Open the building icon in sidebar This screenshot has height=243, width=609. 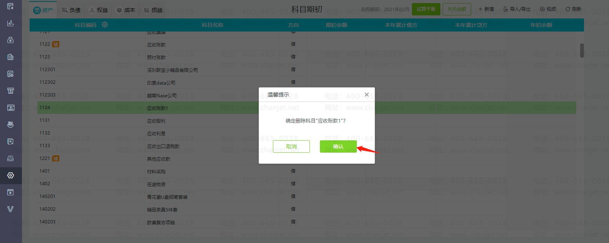(10, 57)
